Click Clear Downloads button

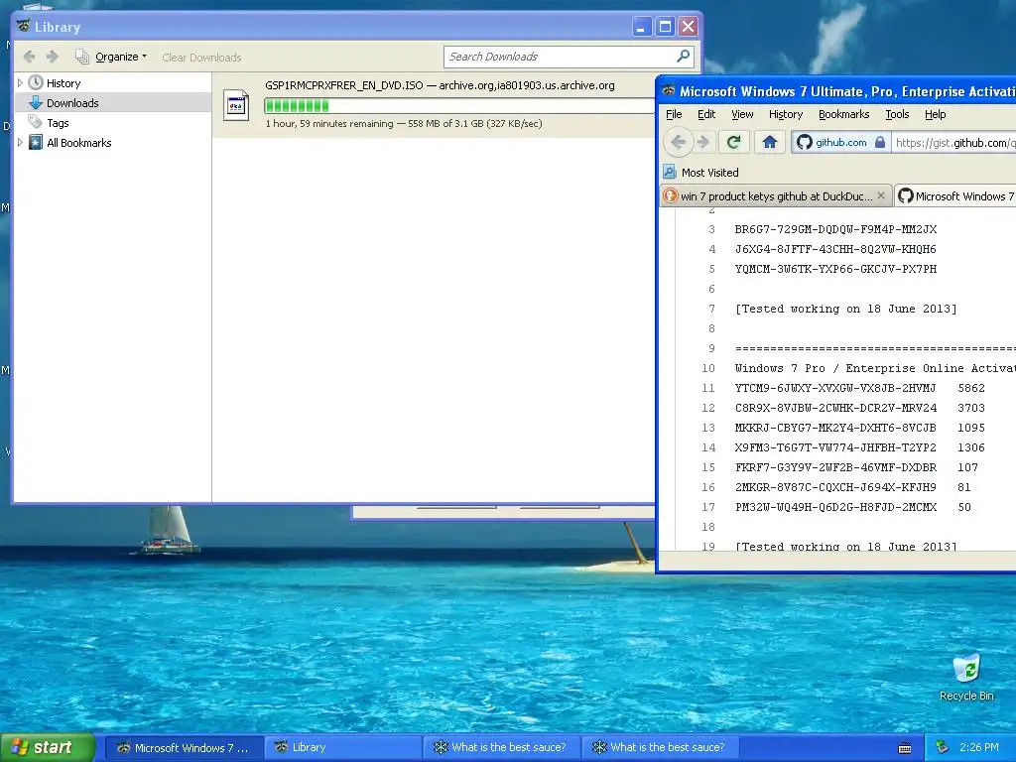pos(201,58)
